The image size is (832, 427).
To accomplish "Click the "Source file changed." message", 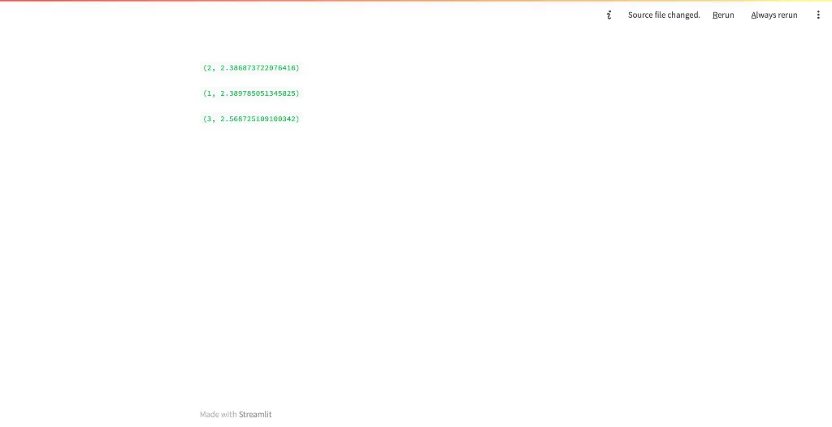I will [663, 15].
